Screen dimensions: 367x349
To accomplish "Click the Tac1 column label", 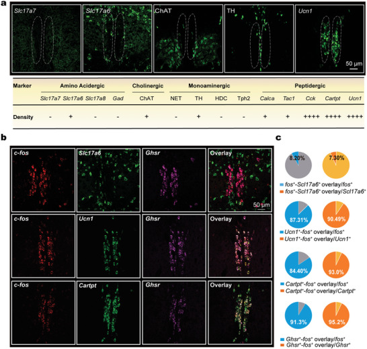I will point(289,98).
